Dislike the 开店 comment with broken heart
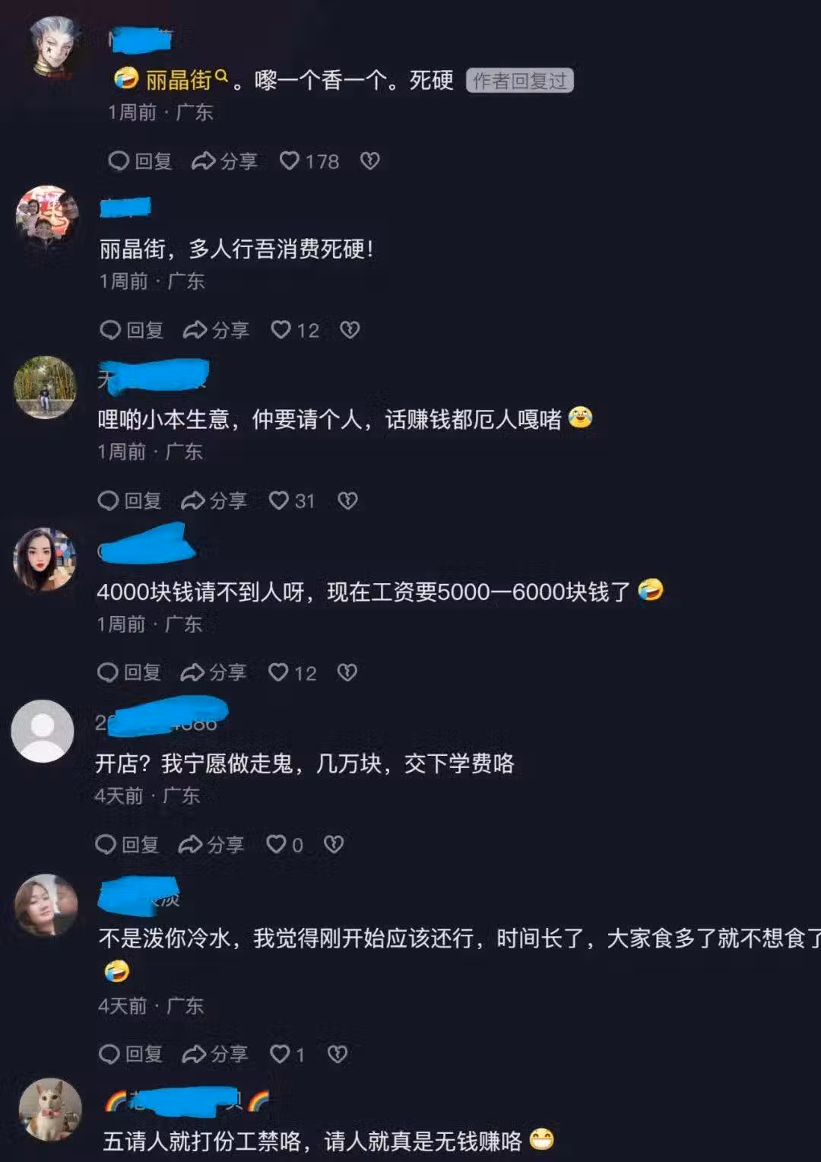Viewport: 821px width, 1162px height. click(334, 845)
